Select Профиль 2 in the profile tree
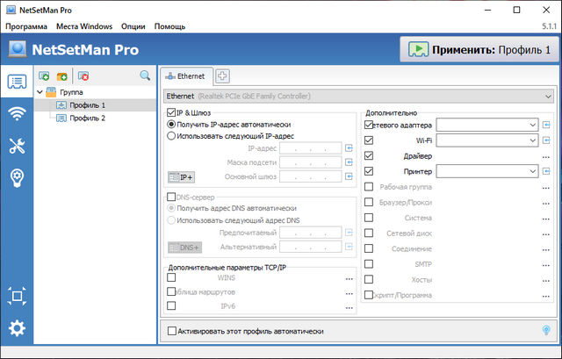The image size is (562, 359). coord(86,118)
